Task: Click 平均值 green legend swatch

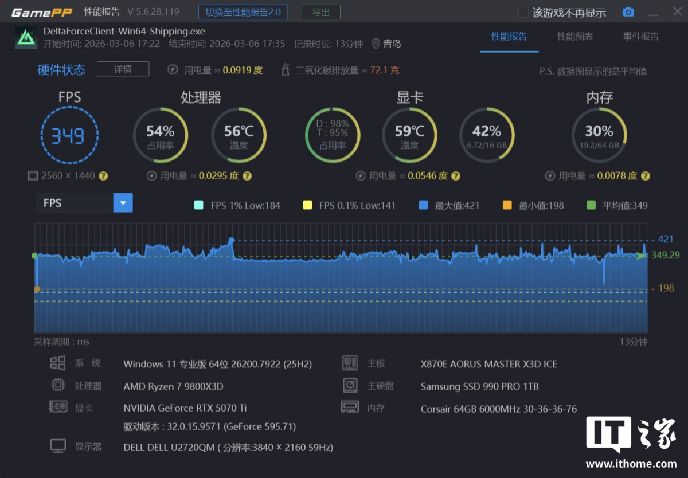Action: (x=592, y=205)
